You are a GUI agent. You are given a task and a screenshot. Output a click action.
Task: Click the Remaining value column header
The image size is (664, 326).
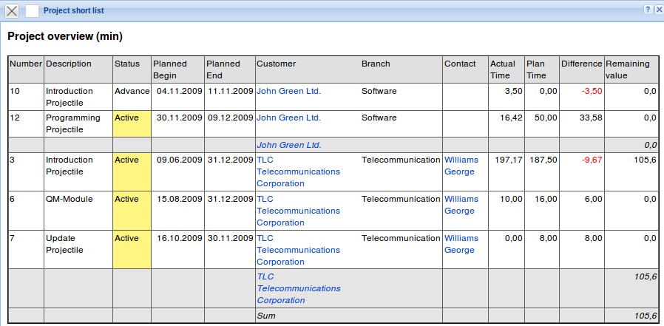(628, 69)
